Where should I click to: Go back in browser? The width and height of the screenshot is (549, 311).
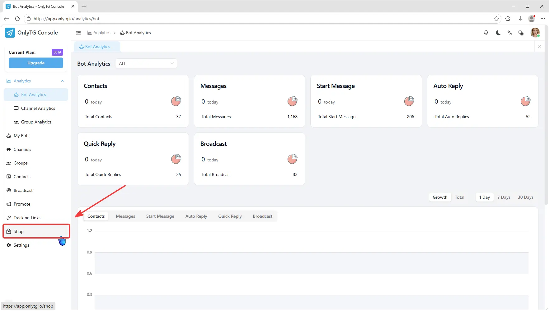coord(6,19)
